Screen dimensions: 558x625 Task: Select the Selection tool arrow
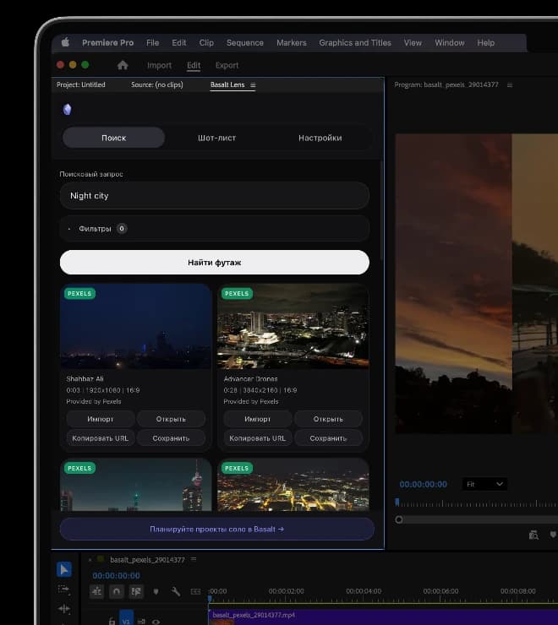click(x=64, y=569)
